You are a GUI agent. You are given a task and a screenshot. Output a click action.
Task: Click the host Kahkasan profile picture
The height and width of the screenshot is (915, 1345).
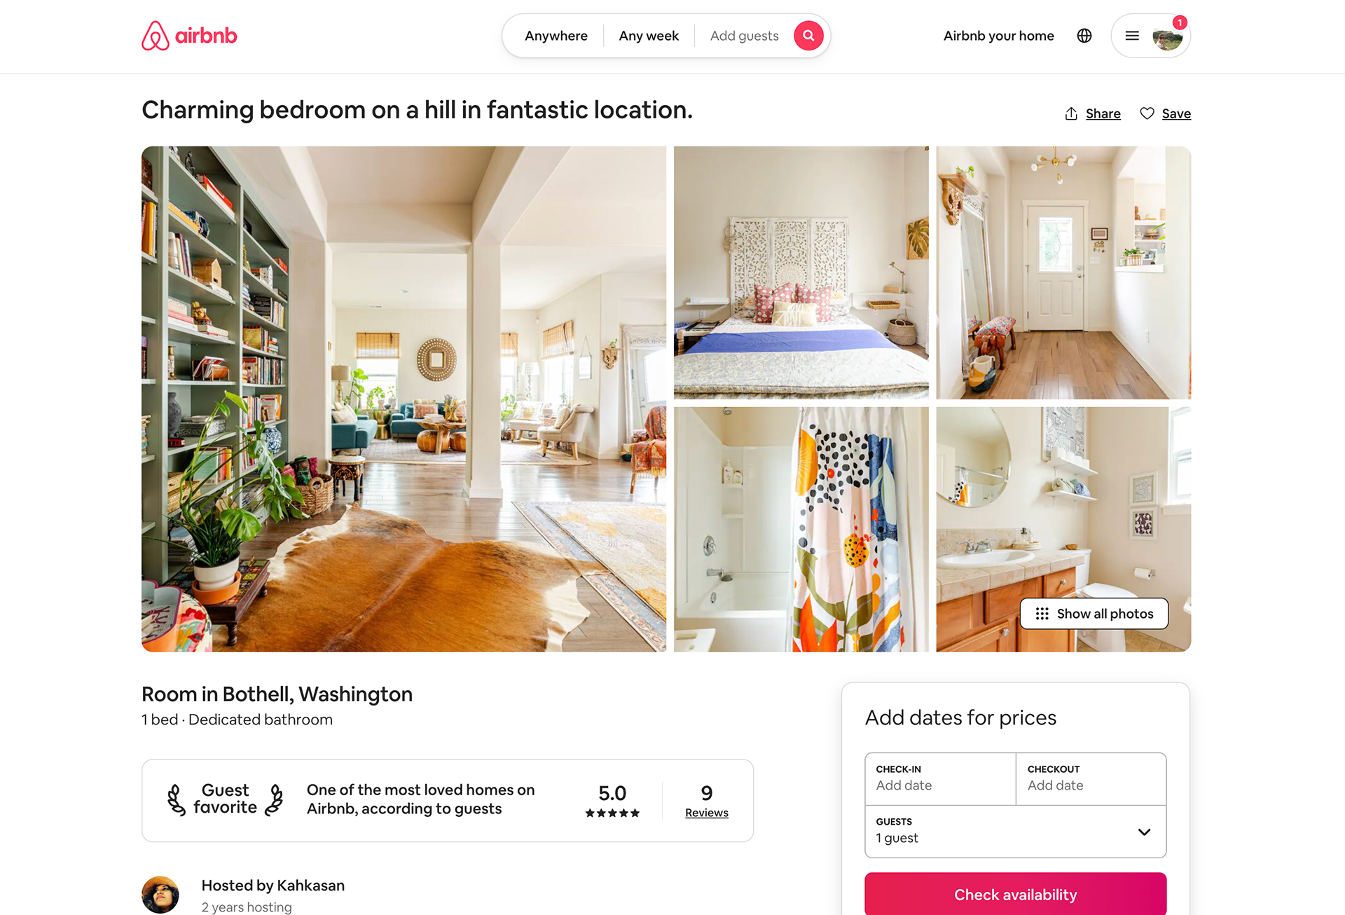[x=160, y=895]
